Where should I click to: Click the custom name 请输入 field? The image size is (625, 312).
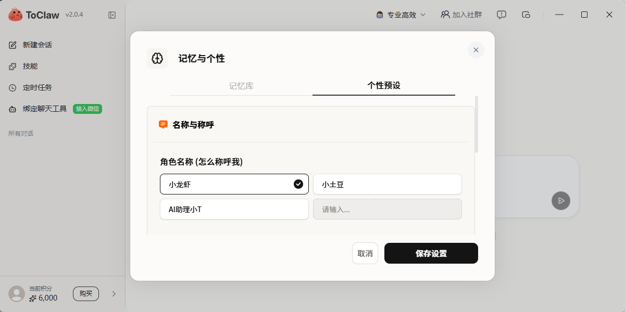[x=387, y=209]
